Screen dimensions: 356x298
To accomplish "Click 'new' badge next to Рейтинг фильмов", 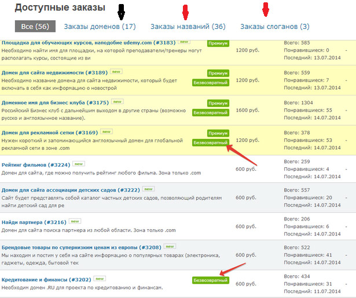I will pos(78,164).
